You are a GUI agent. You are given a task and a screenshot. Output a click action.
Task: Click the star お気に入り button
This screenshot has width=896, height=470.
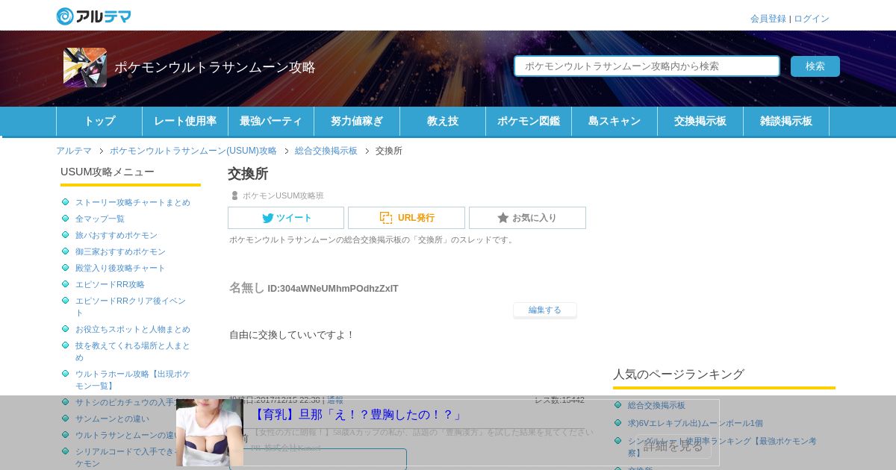point(527,218)
